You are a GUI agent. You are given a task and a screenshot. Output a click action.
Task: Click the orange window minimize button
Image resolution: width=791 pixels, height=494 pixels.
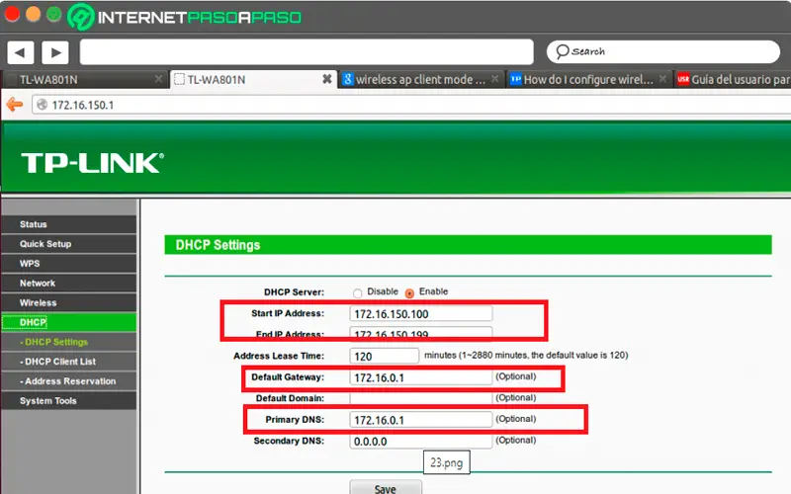point(33,14)
